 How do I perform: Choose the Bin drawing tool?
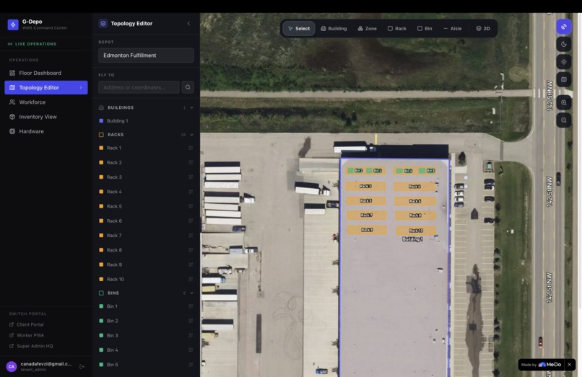pyautogui.click(x=425, y=29)
